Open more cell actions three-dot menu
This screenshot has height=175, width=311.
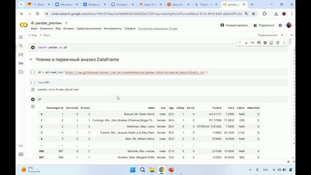[284, 43]
